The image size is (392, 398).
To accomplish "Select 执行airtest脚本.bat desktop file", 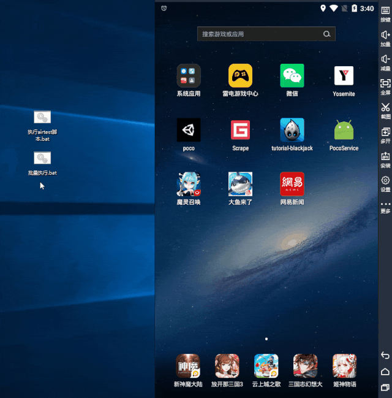I will click(x=42, y=126).
